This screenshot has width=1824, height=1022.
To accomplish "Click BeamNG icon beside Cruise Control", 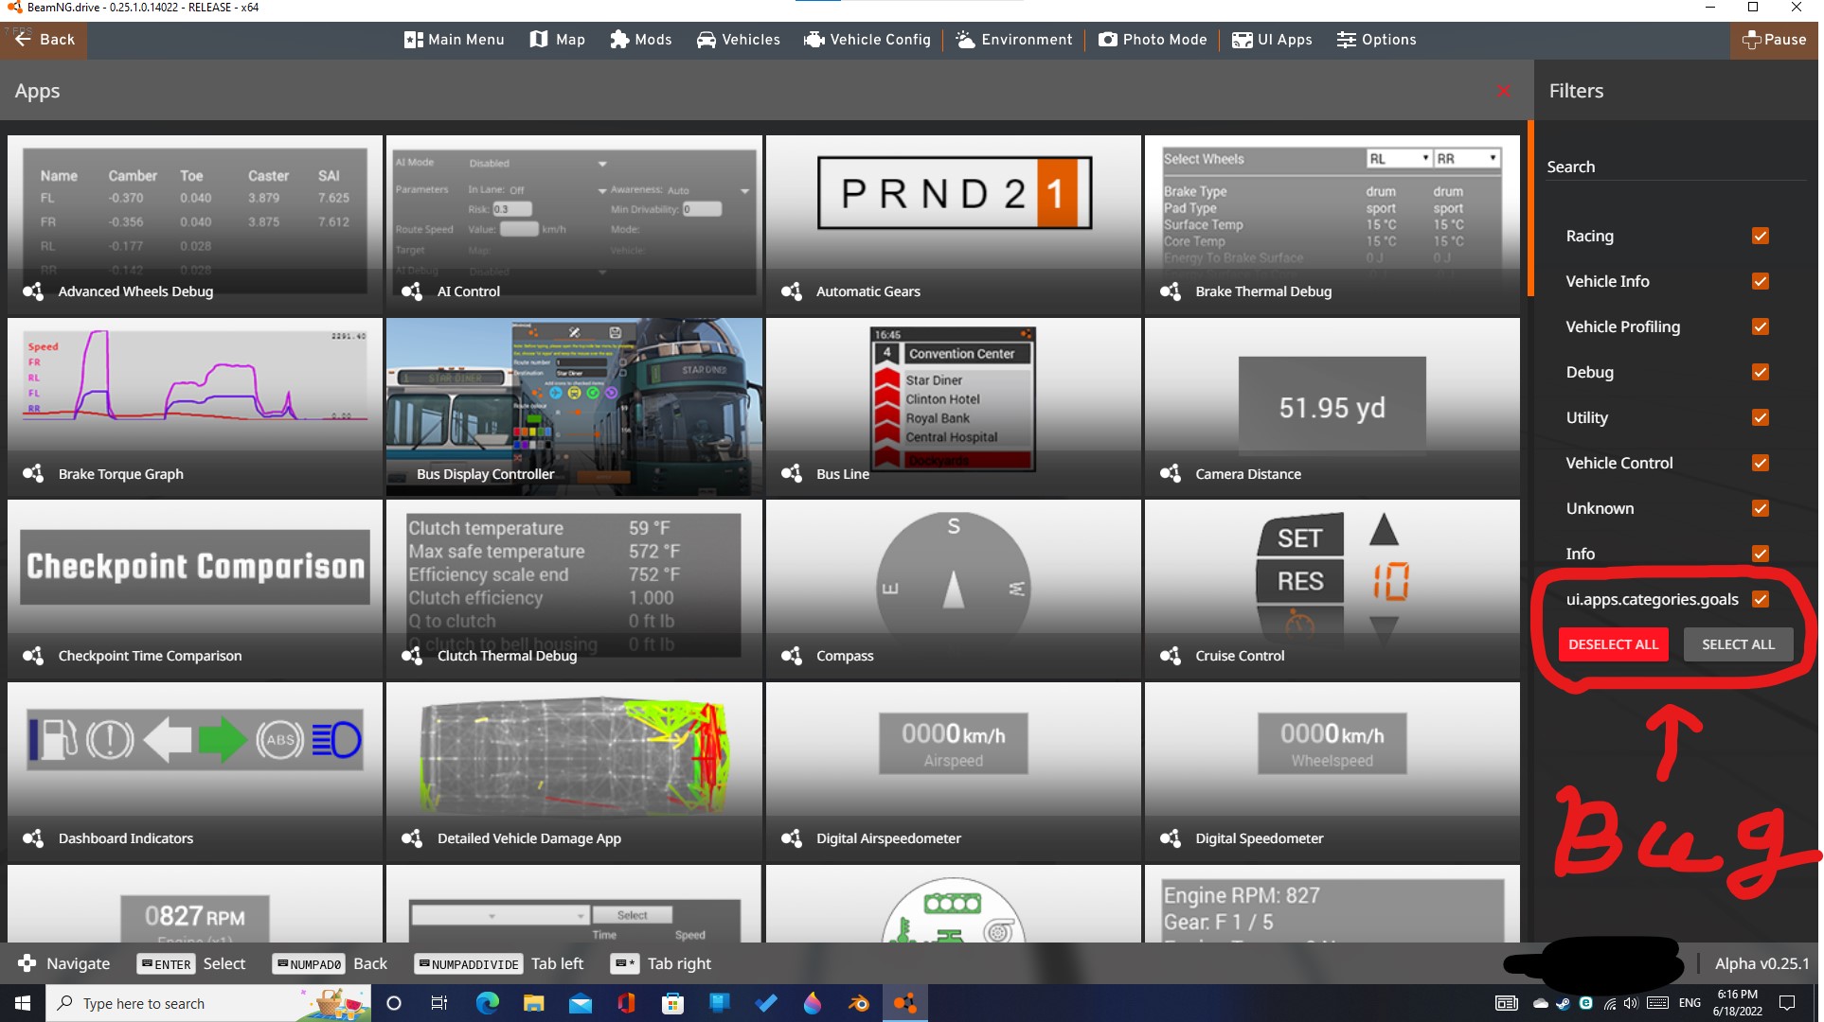I will click(1171, 656).
